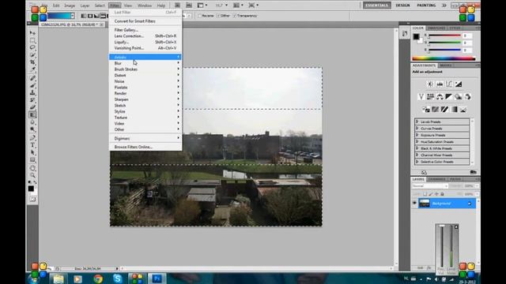
Task: Add a Channel Mixer adjustment
Action: click(467, 96)
